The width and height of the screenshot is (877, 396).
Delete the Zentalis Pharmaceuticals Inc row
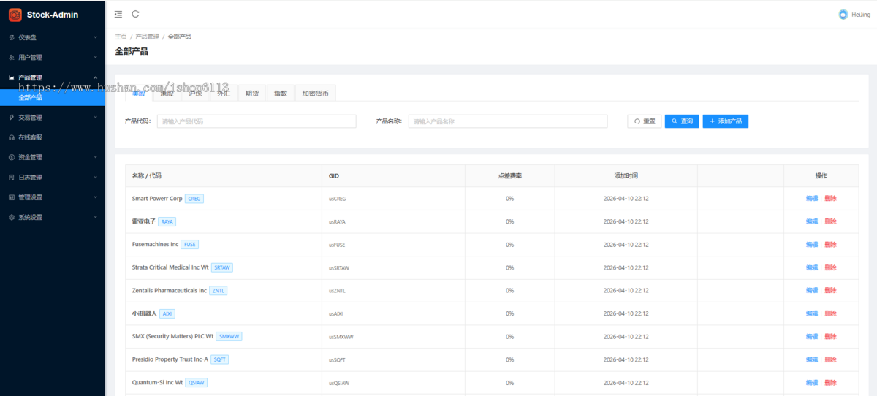[830, 290]
